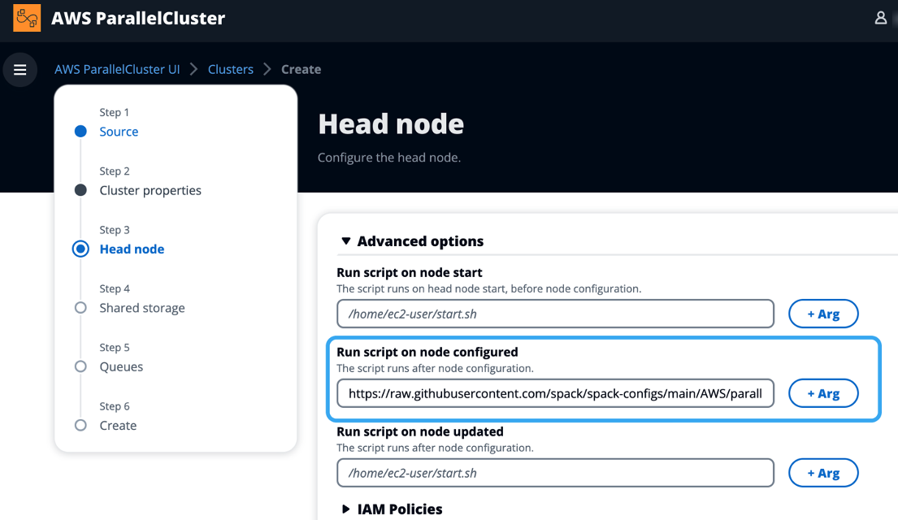The width and height of the screenshot is (898, 520).
Task: Click + Arg for node start script
Action: pyautogui.click(x=823, y=314)
